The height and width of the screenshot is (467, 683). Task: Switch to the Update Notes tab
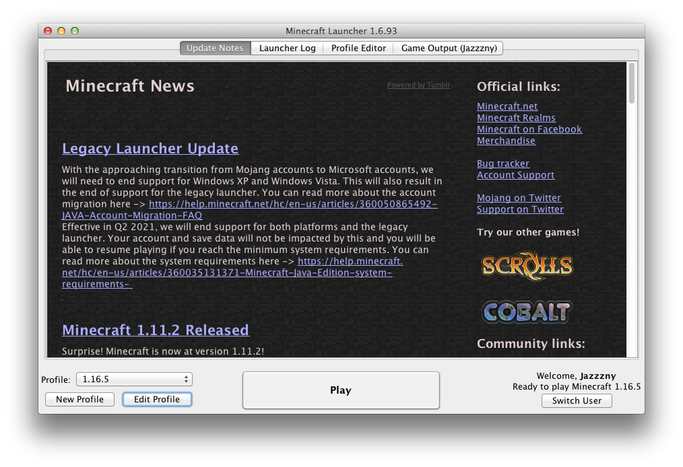(x=215, y=48)
